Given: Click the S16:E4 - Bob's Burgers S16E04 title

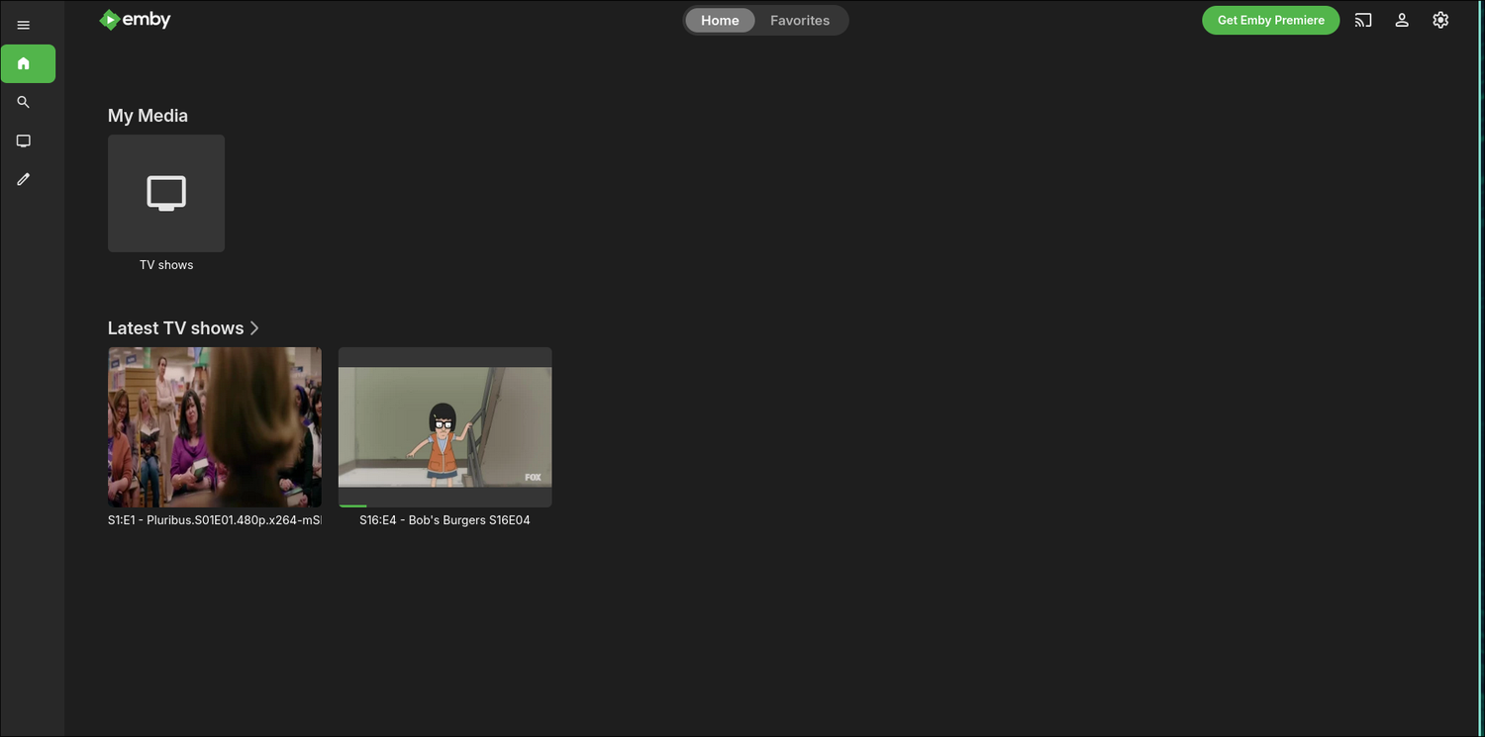Looking at the screenshot, I should point(445,520).
